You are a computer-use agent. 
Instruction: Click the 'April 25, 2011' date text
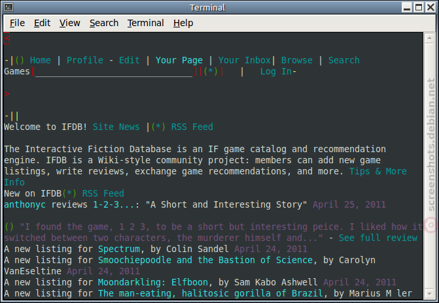coord(349,204)
